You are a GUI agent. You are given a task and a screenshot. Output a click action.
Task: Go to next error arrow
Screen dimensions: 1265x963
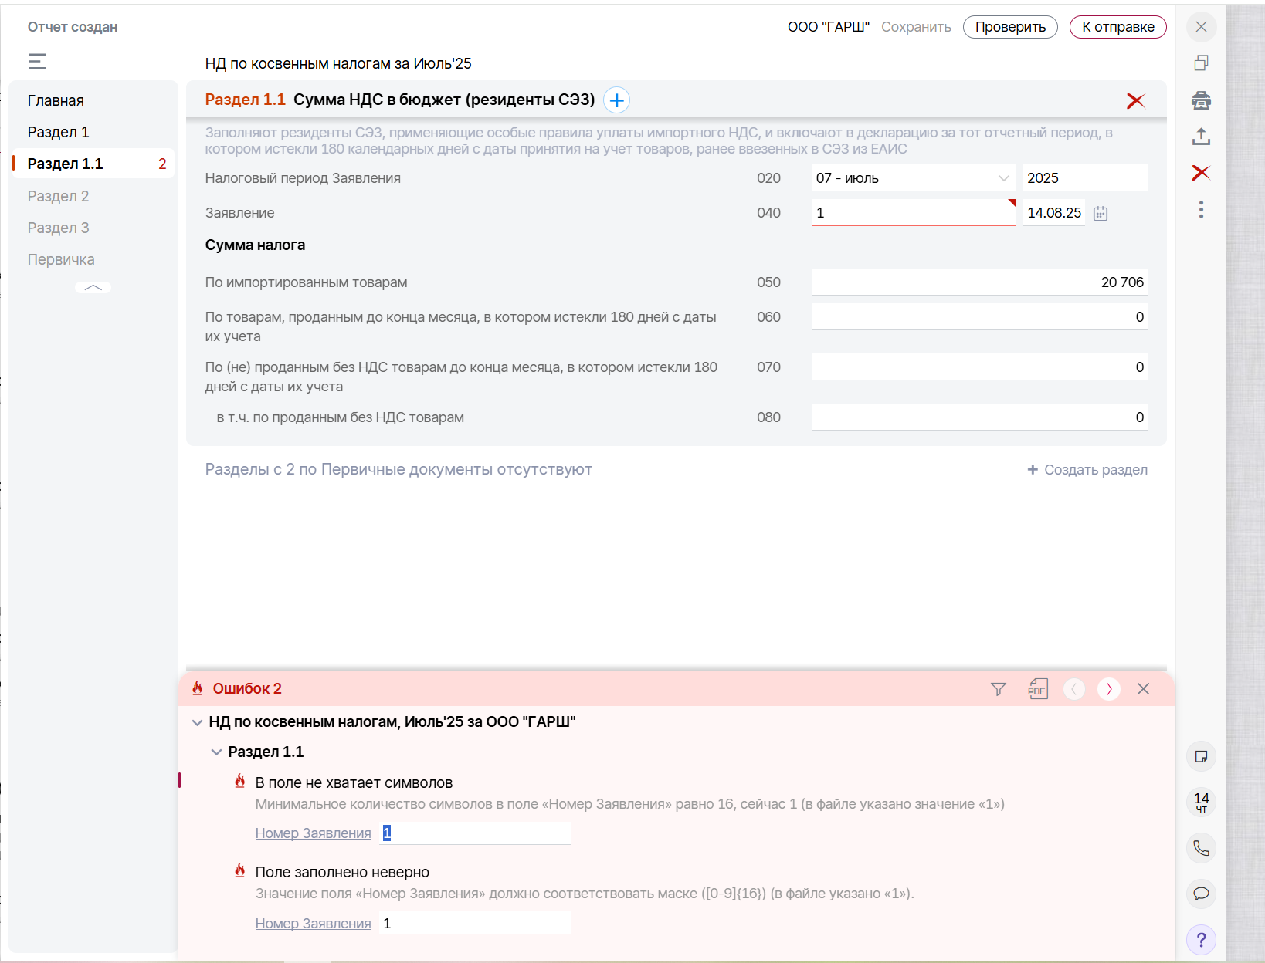tap(1109, 689)
